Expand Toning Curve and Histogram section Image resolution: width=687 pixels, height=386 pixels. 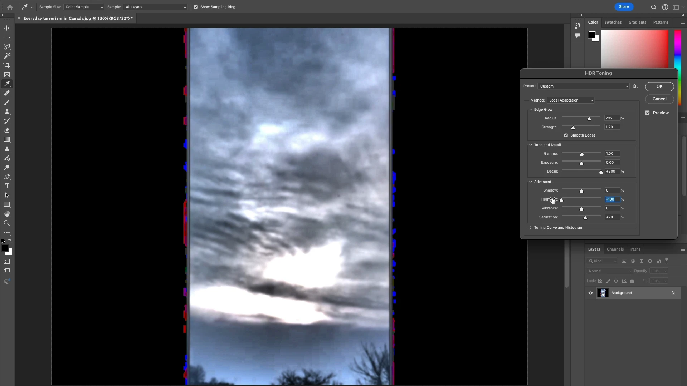531,227
